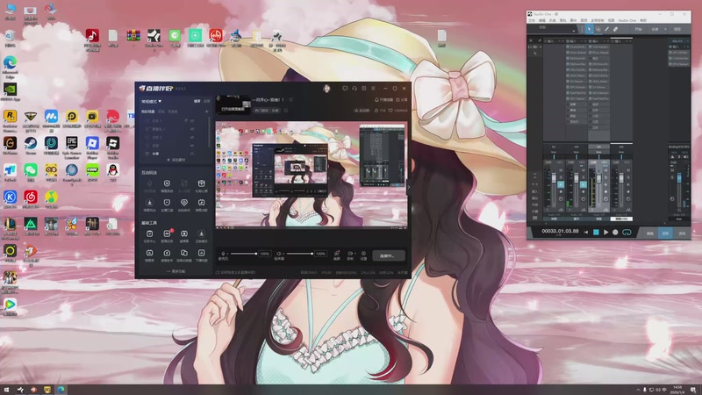The image size is (702, 395).
Task: Click the Roblox Player desktop icon
Action: [x=92, y=145]
